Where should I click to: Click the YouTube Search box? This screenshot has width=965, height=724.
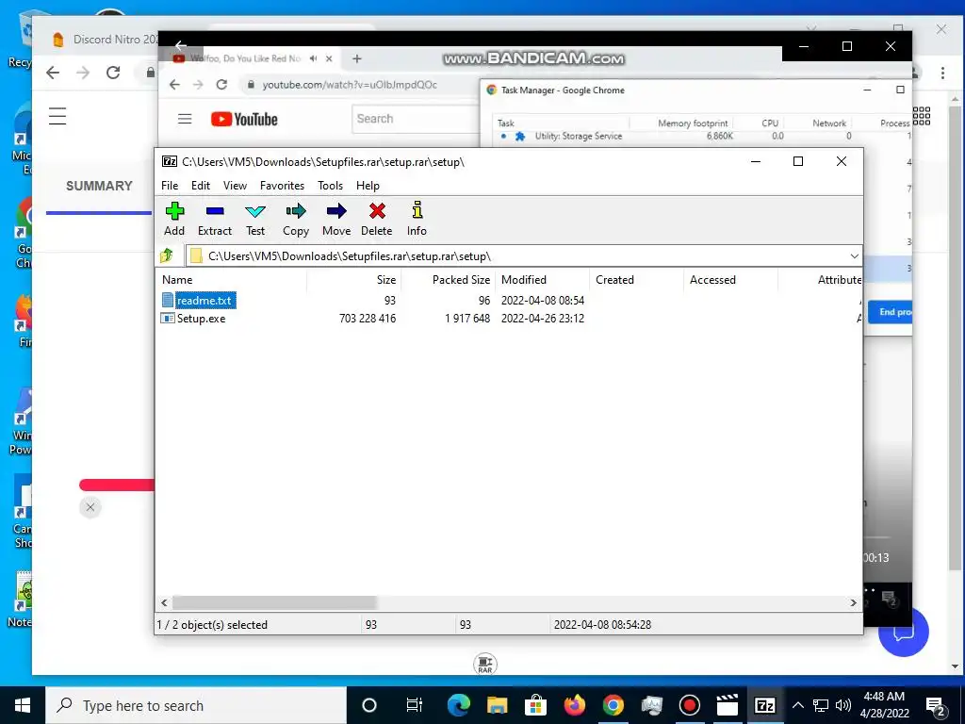pyautogui.click(x=416, y=119)
